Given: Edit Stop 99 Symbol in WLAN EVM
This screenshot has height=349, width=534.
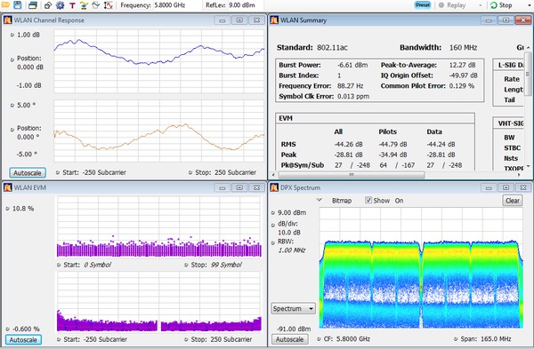Looking at the screenshot, I should tap(226, 265).
